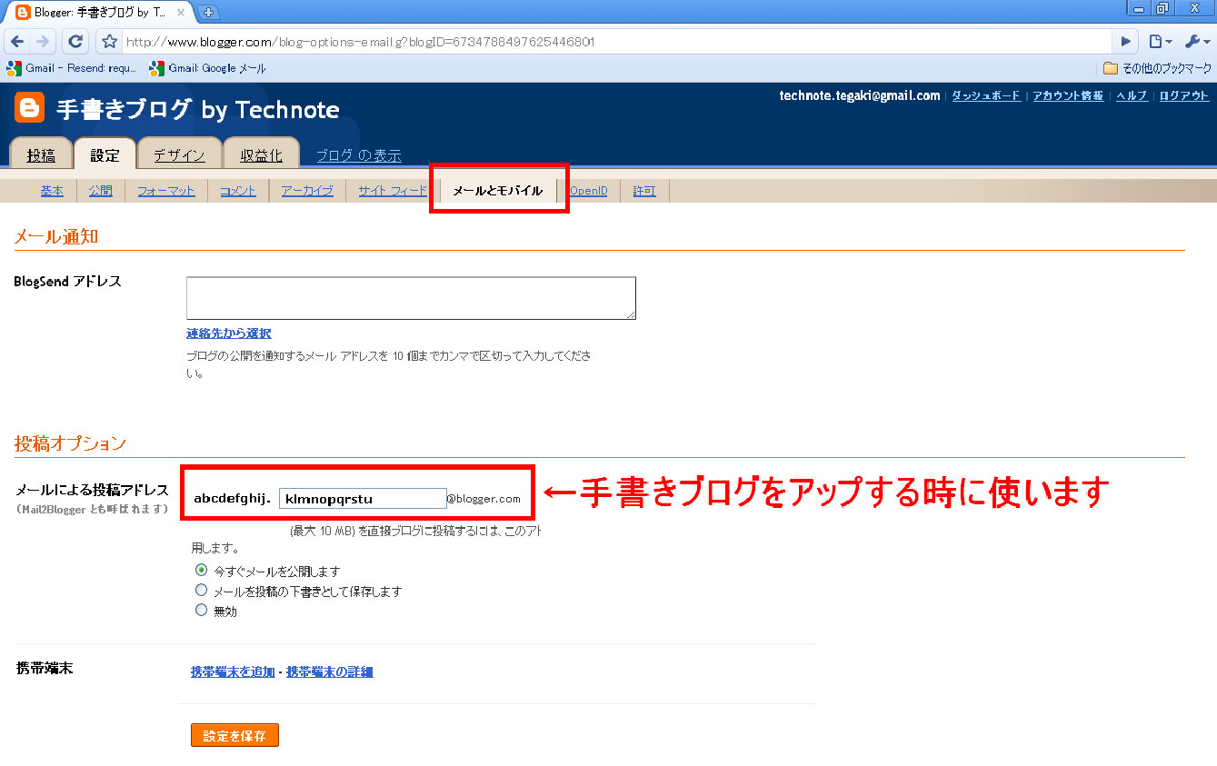Open the Gmail - Resend requ... bookmark
Image resolution: width=1217 pixels, height=766 pixels.
(x=71, y=68)
